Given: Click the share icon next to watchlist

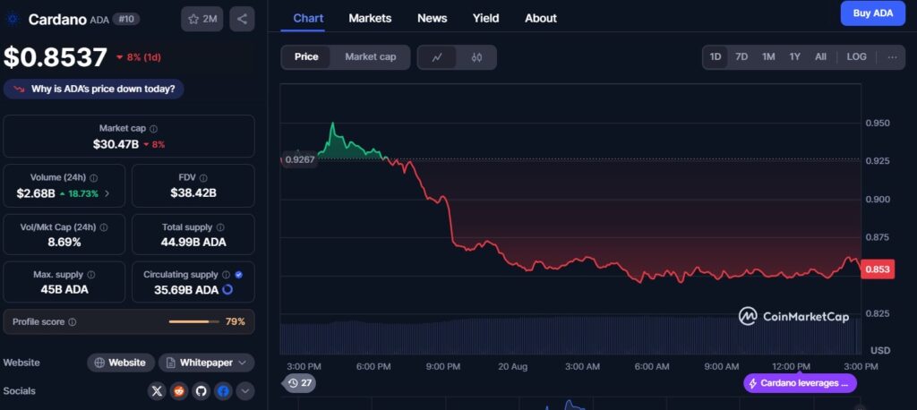Looking at the screenshot, I should 242,19.
